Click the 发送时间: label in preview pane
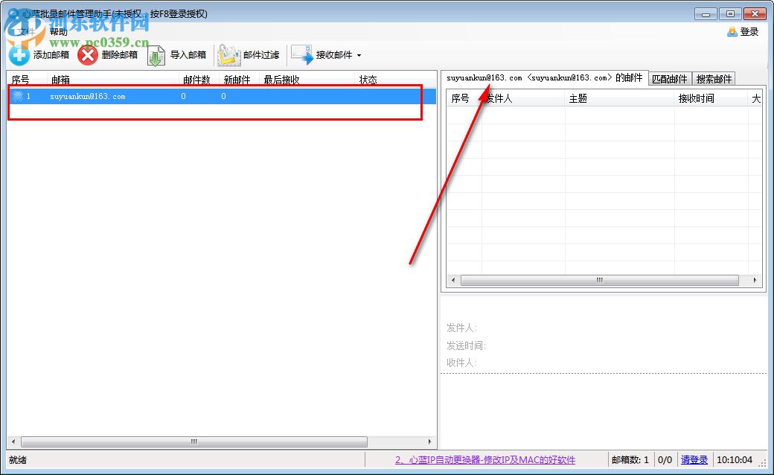The image size is (774, 475). pyautogui.click(x=466, y=345)
